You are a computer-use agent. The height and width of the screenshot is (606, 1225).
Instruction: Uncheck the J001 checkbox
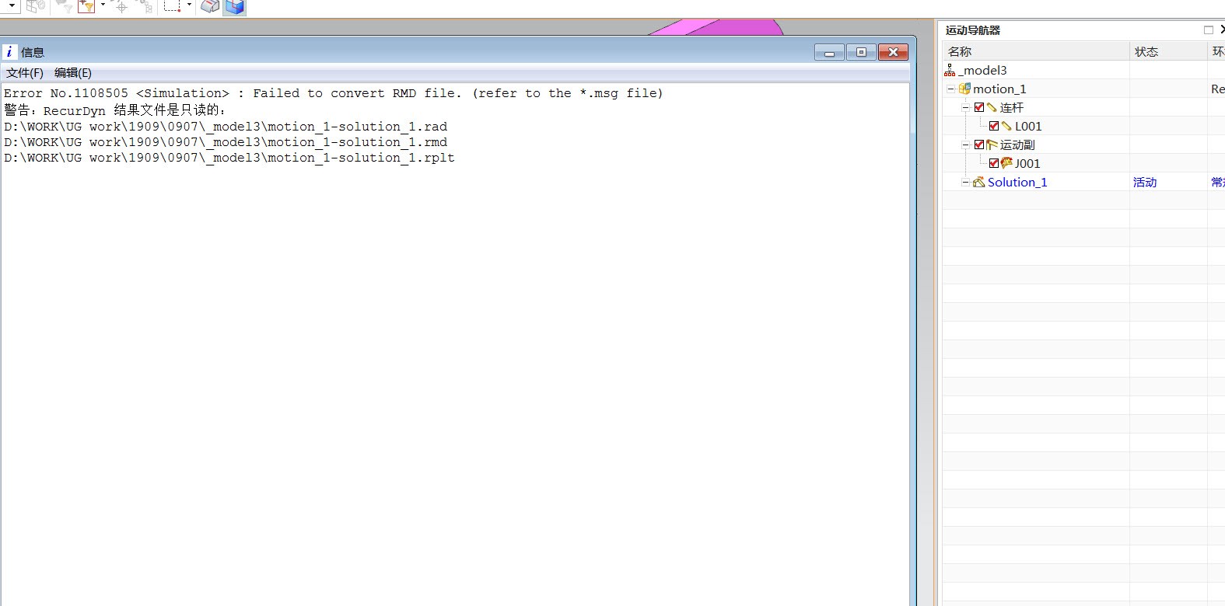[994, 164]
